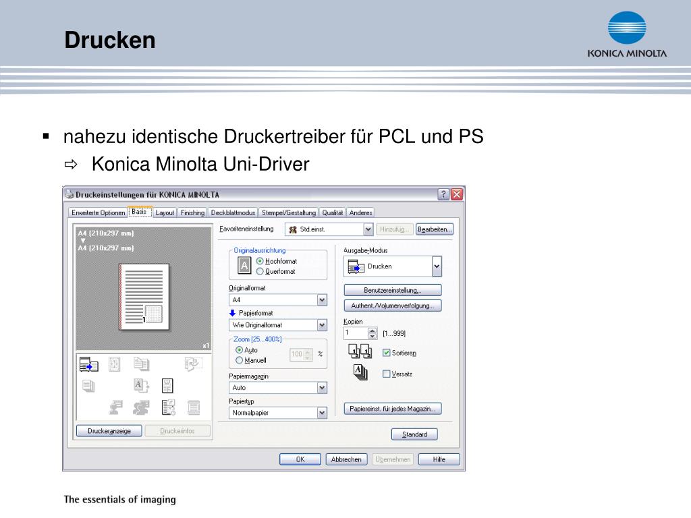
Task: Uncheck the Sortieren checkbox
Action: click(387, 353)
